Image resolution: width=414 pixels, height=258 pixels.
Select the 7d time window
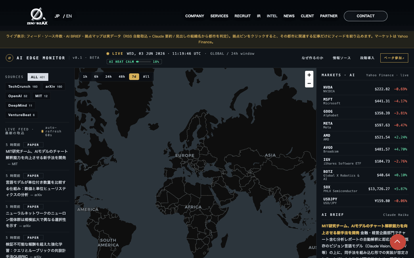[x=134, y=77]
